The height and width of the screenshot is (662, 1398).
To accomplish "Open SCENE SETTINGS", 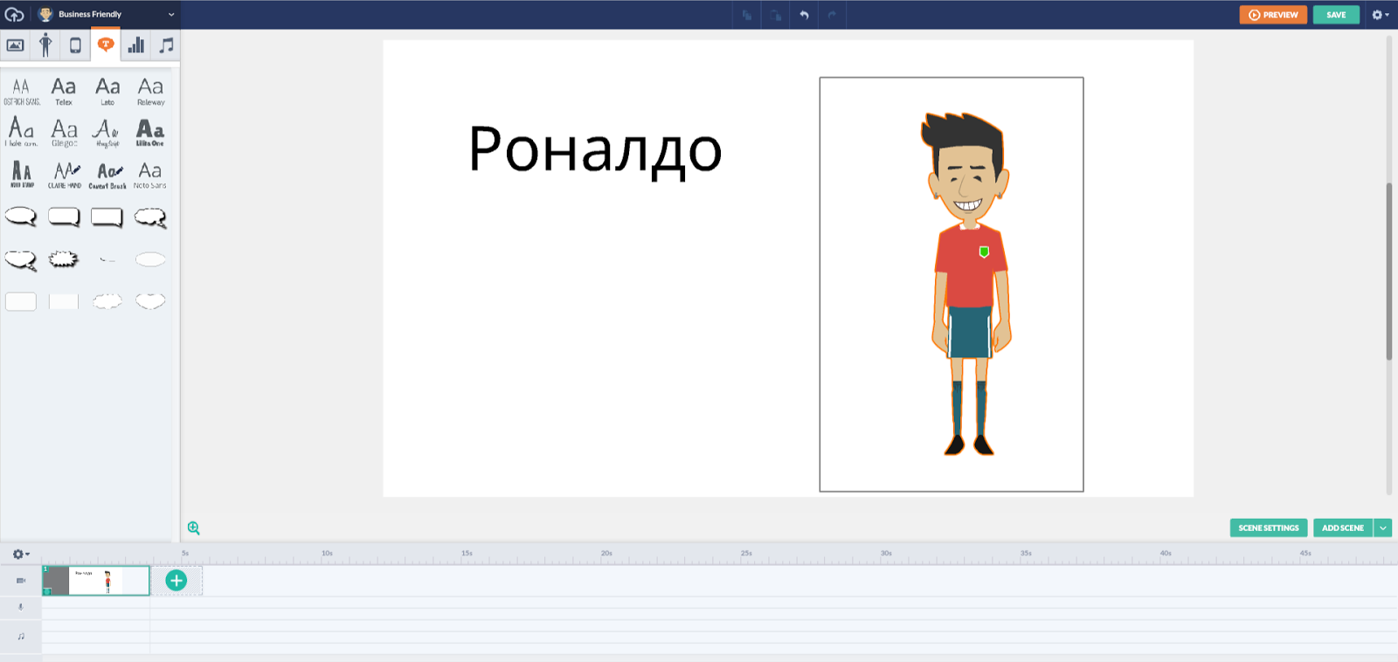I will pyautogui.click(x=1269, y=528).
